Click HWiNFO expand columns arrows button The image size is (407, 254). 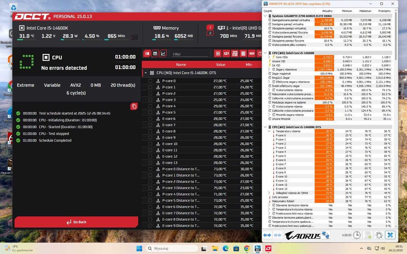tap(267, 235)
